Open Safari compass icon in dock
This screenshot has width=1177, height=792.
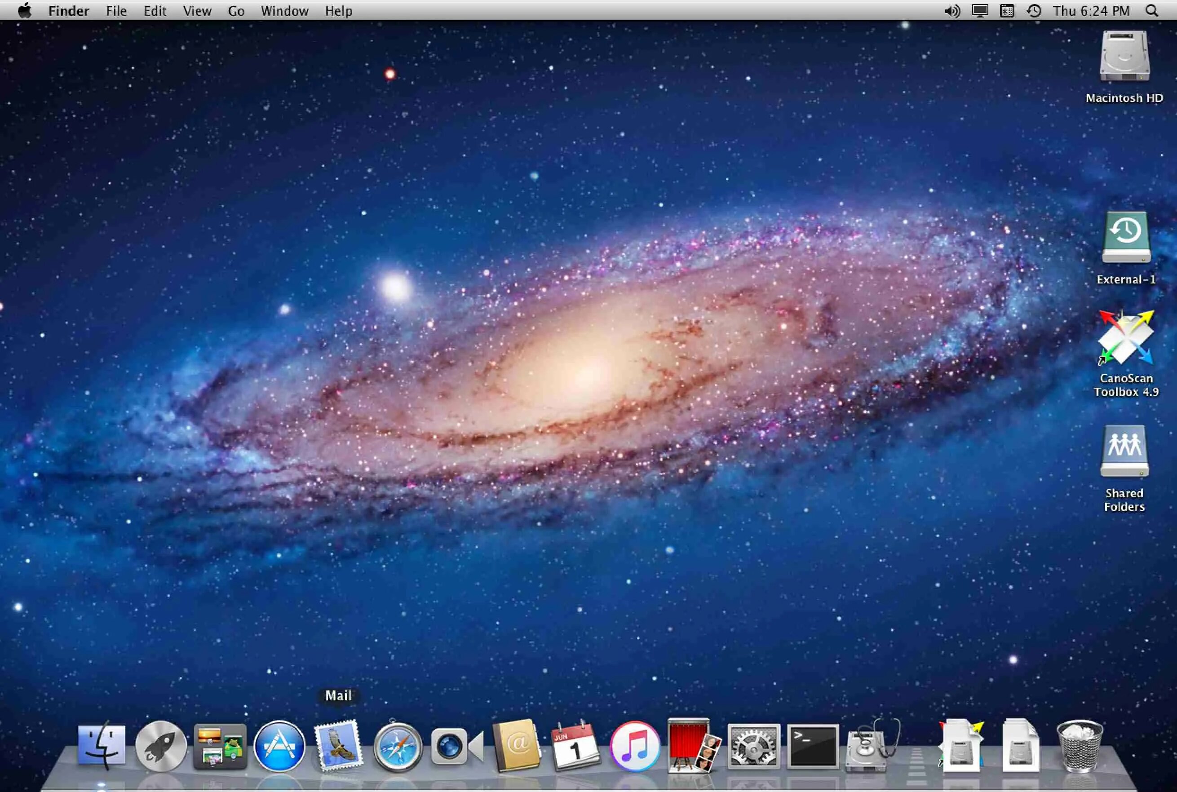[x=398, y=747]
